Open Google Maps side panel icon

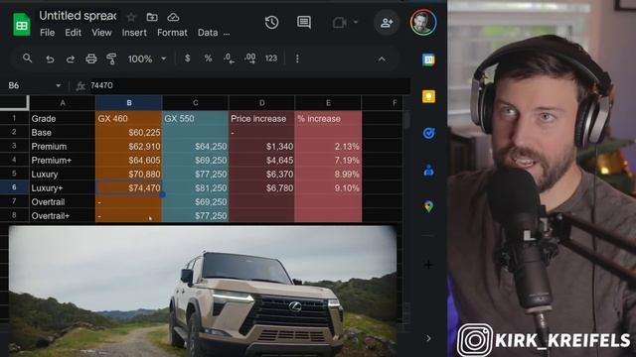click(x=428, y=206)
